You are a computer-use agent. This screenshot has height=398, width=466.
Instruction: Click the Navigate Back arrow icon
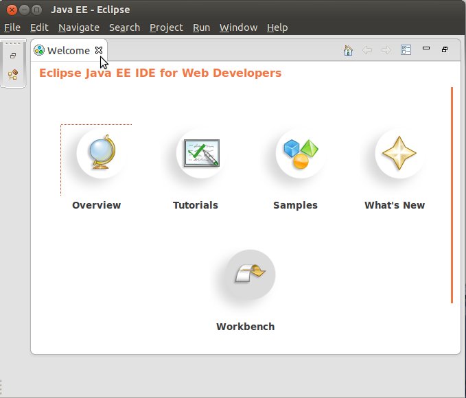367,50
